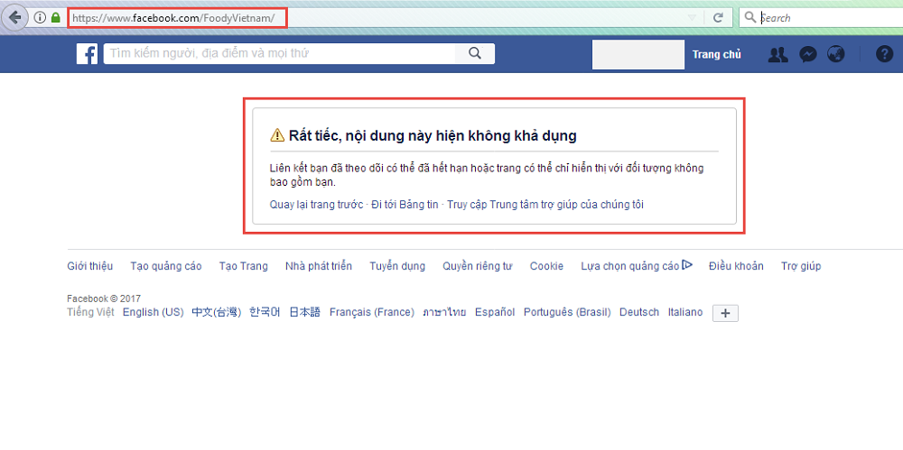Go back with the browser back arrow

pos(15,17)
